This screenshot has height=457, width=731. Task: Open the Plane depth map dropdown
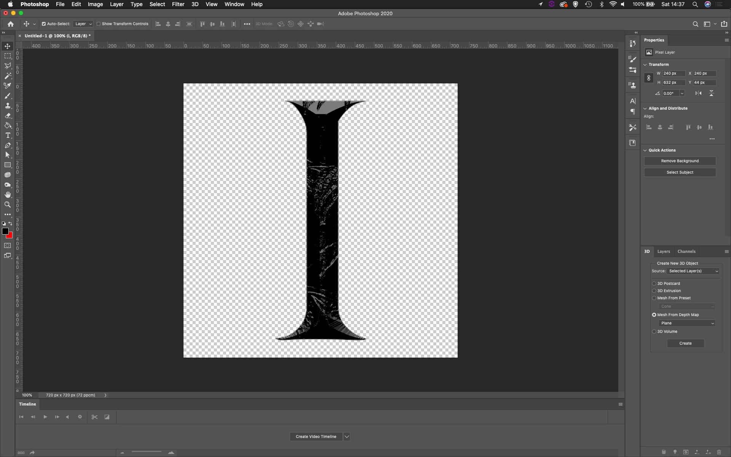(687, 323)
